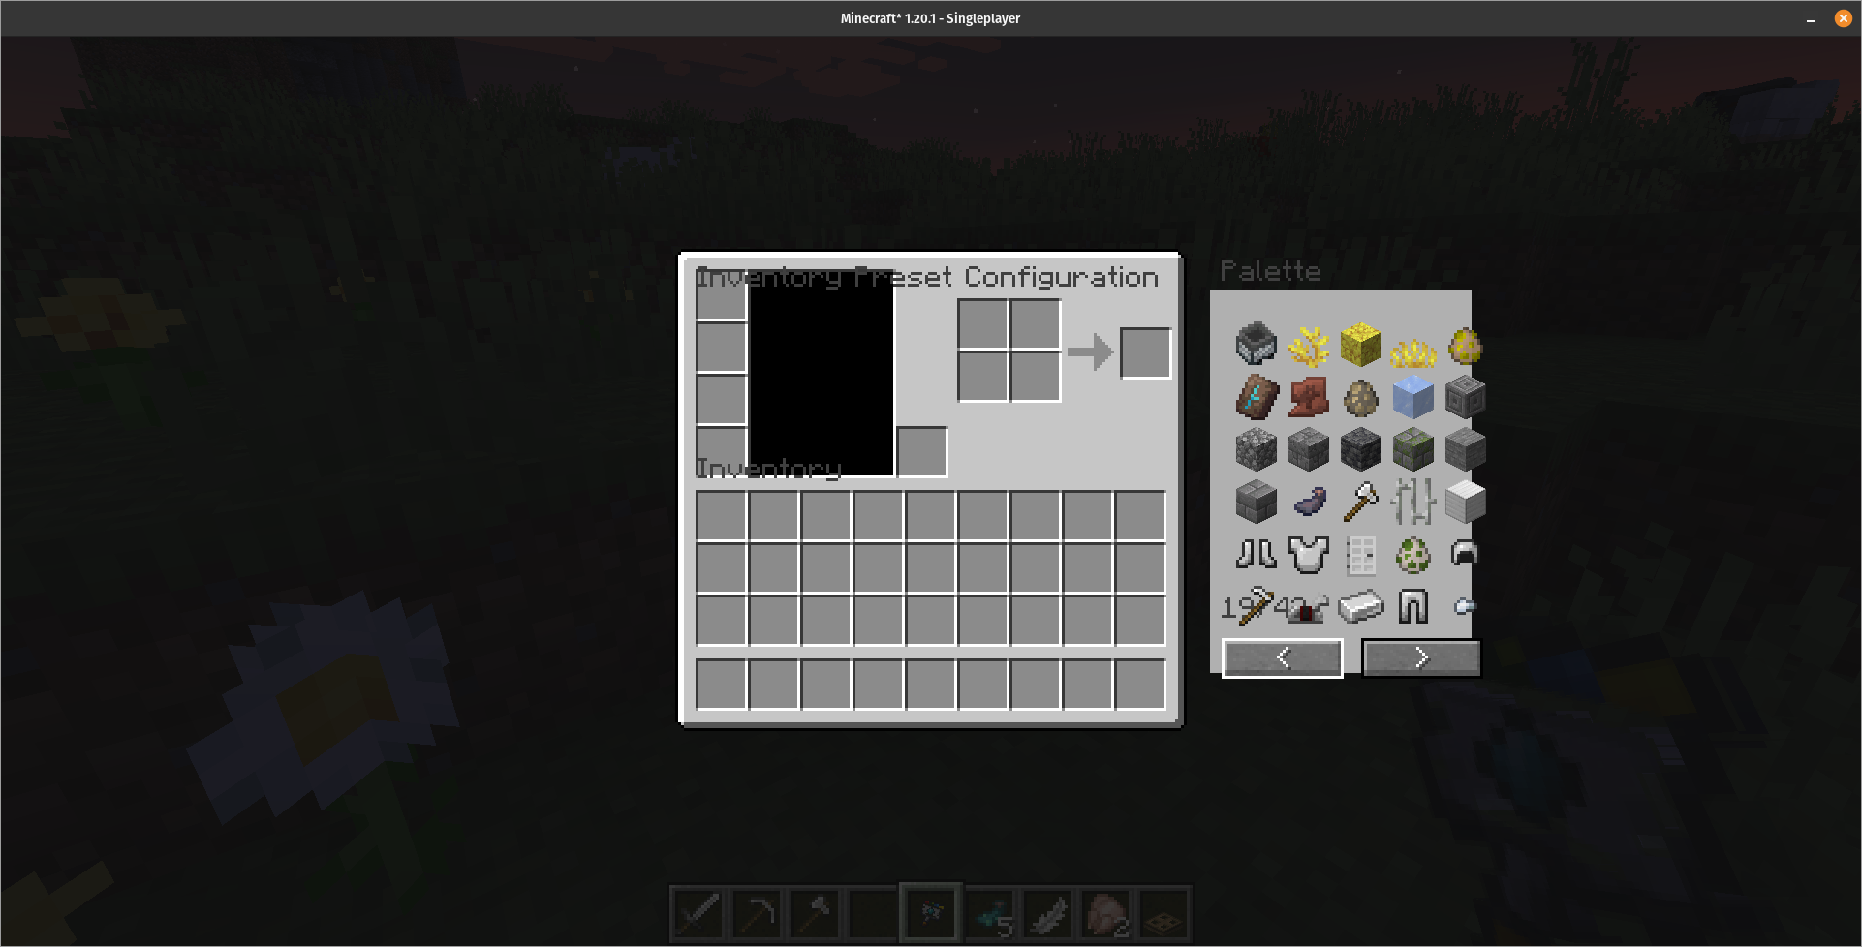Select the ink sac item

click(x=1309, y=502)
